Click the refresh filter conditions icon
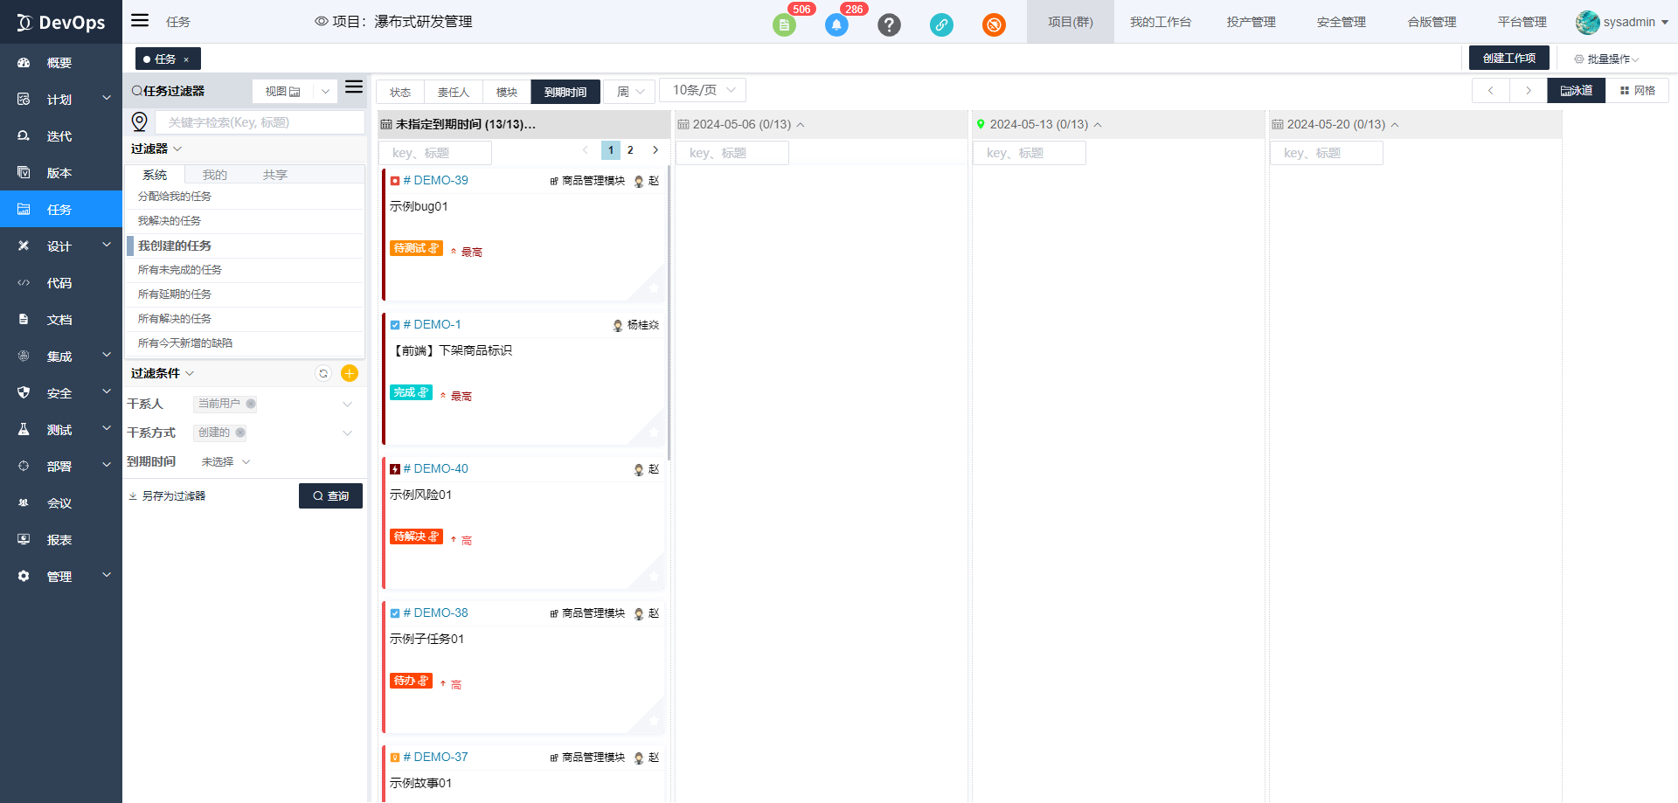 (323, 374)
